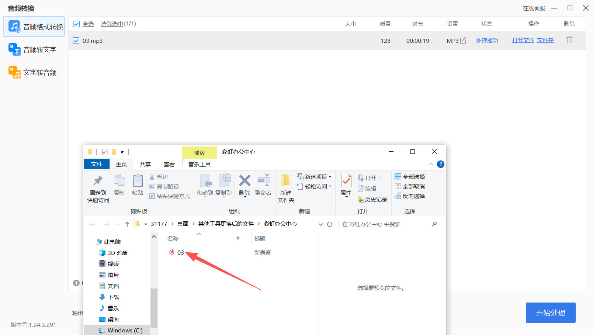This screenshot has width=593, height=335.
Task: Click the 文件夹 folder link for 03.mp3
Action: click(545, 40)
